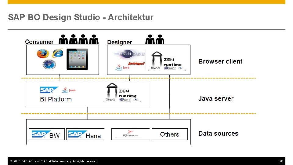Click the 'BW' text
This screenshot has height=165, width=293.
[x=54, y=135]
